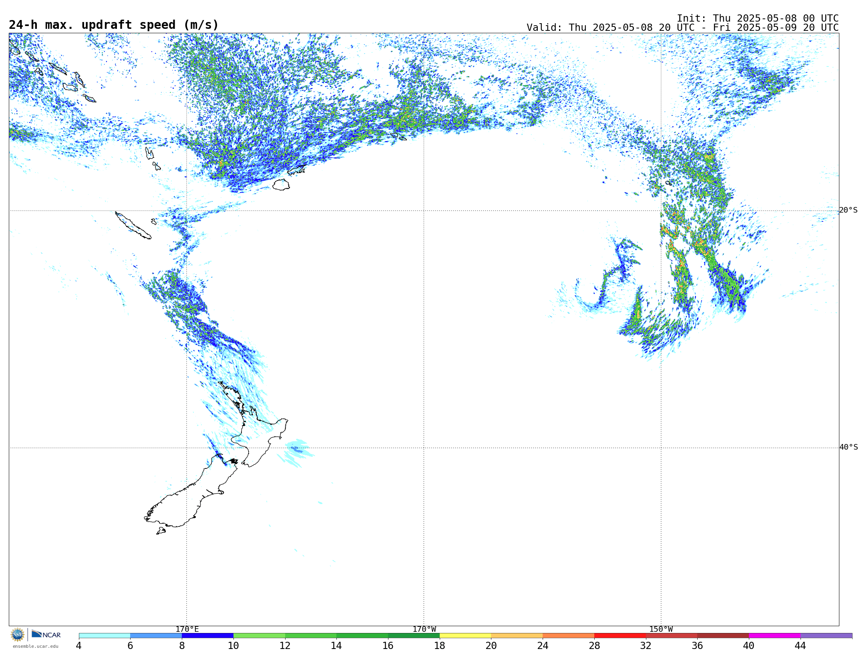Click the NSF logo icon
This screenshot has height=651, width=865.
18,635
